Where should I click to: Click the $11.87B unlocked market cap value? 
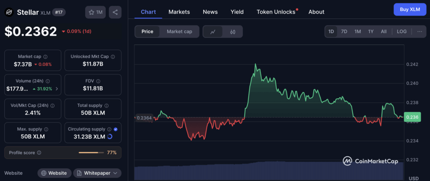coord(93,64)
